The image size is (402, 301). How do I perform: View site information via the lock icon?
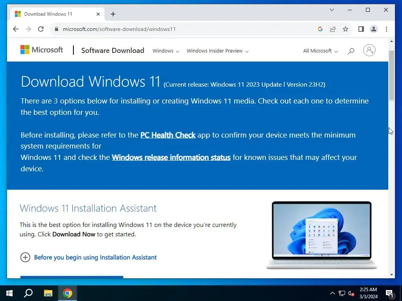(57, 29)
